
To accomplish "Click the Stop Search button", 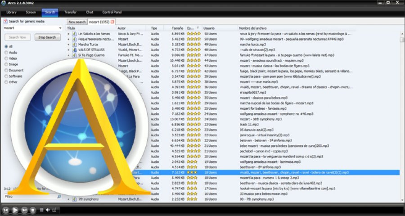I will (x=48, y=37).
